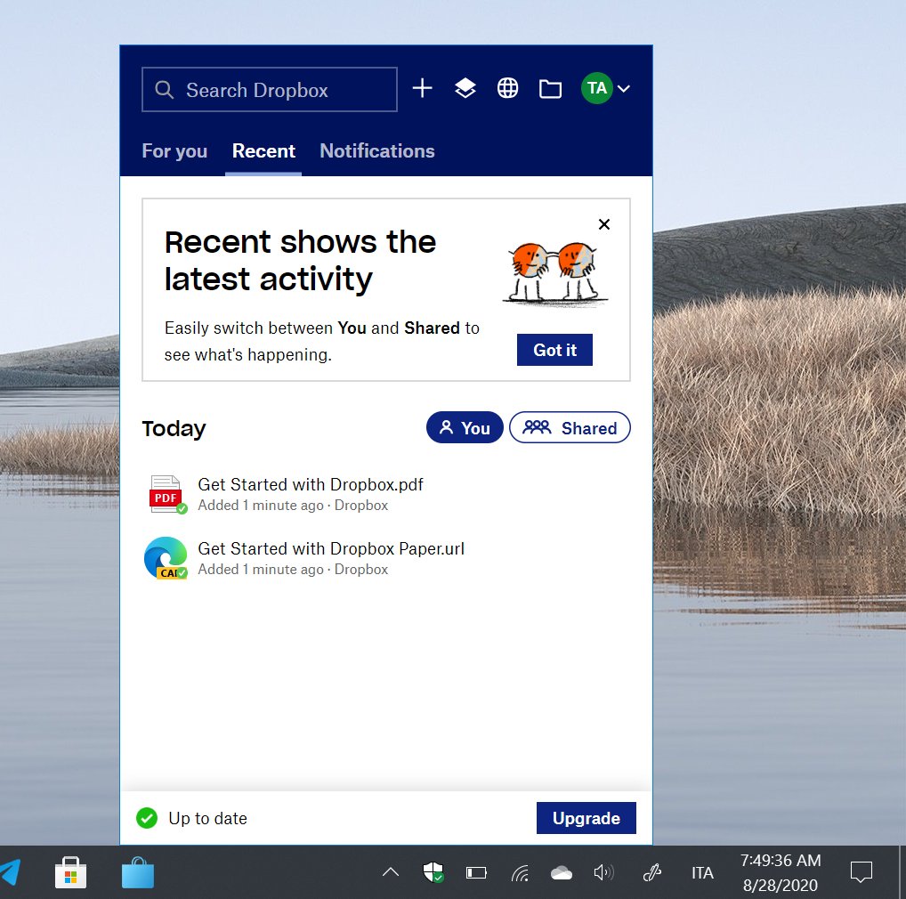Show hidden tray icons chevron

click(x=391, y=872)
